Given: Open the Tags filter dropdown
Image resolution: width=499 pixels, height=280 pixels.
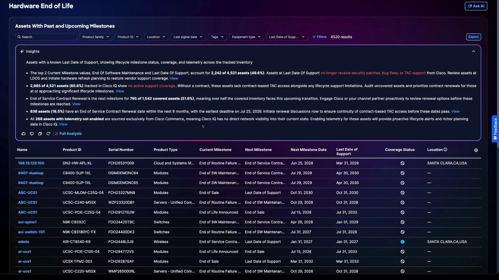Looking at the screenshot, I should [217, 37].
